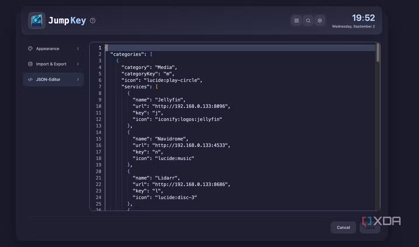
Task: Open the help question mark icon
Action: (x=93, y=20)
